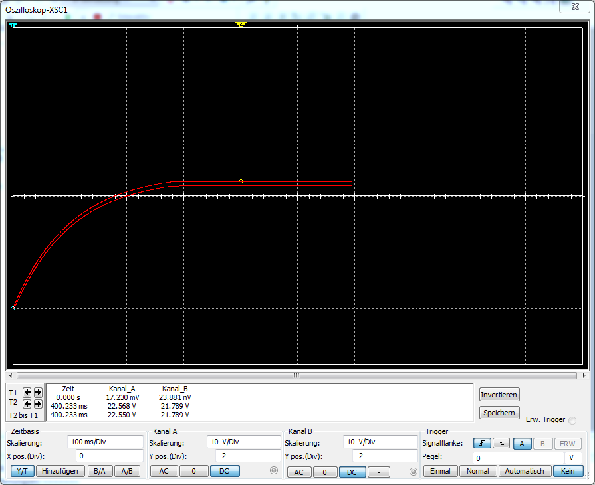Viewport: 595px width, 485px height.
Task: Click the Zeitbasis X pos. (Div) field
Action: click(109, 456)
